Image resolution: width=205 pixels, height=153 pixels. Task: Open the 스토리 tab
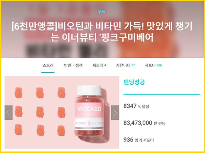48,65
